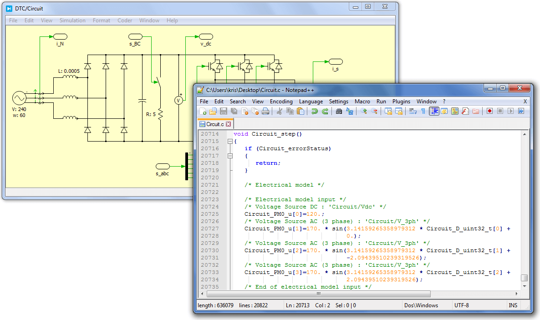Toggle the Word Wrap toolbar button
This screenshot has height=320, width=540.
pyautogui.click(x=413, y=112)
